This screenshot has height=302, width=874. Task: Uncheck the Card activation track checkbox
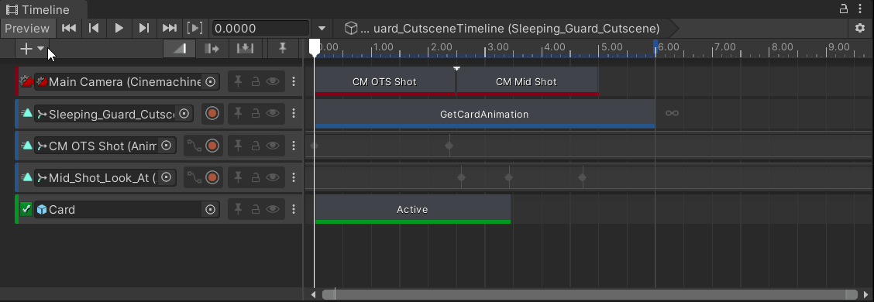point(26,210)
